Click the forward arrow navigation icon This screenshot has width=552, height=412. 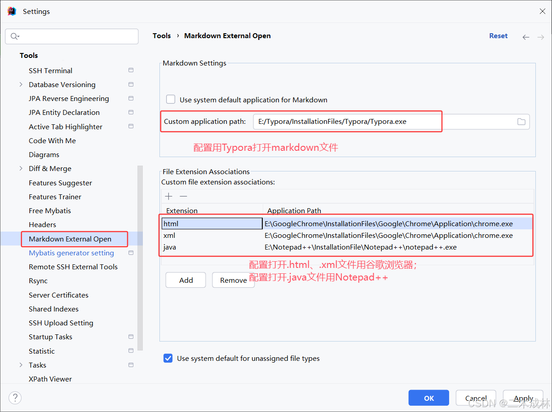coord(541,37)
